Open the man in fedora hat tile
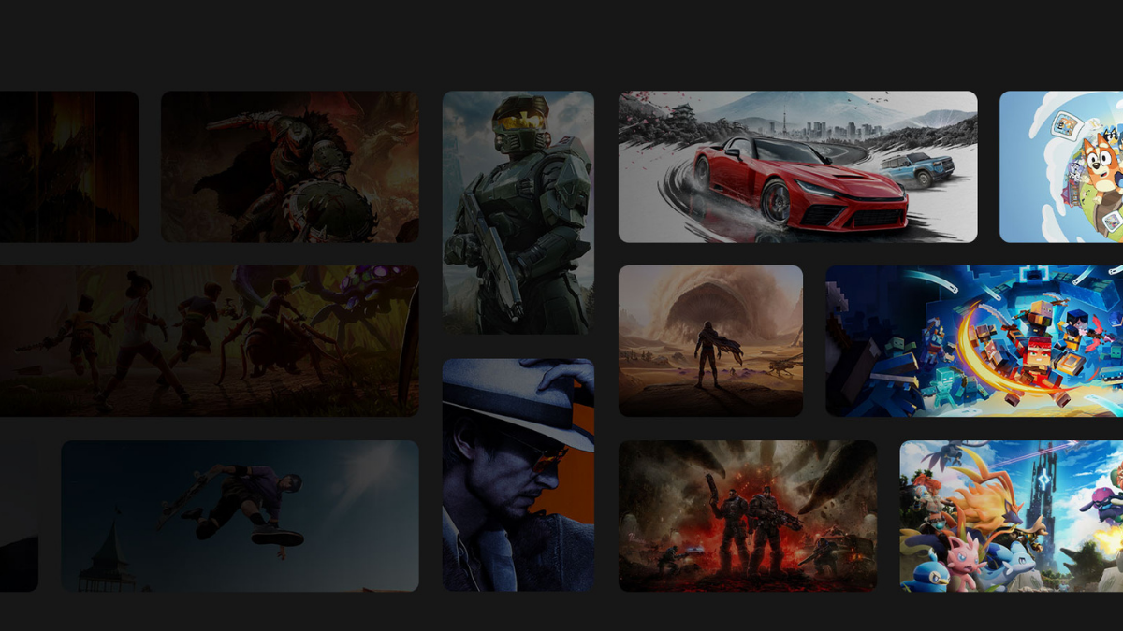 coord(518,475)
